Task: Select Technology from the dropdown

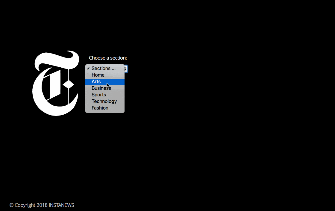Action: (x=105, y=102)
